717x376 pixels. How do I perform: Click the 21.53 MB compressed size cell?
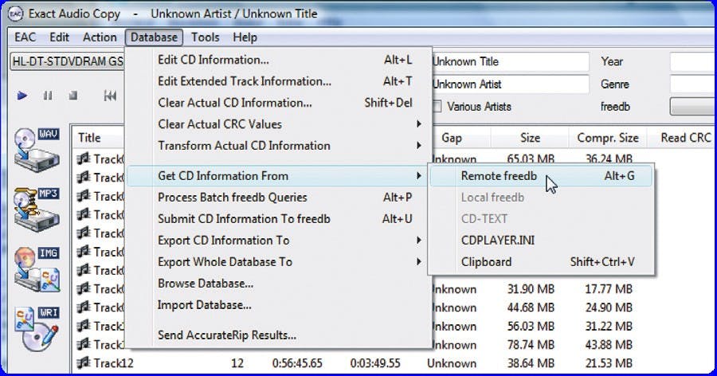pos(609,363)
